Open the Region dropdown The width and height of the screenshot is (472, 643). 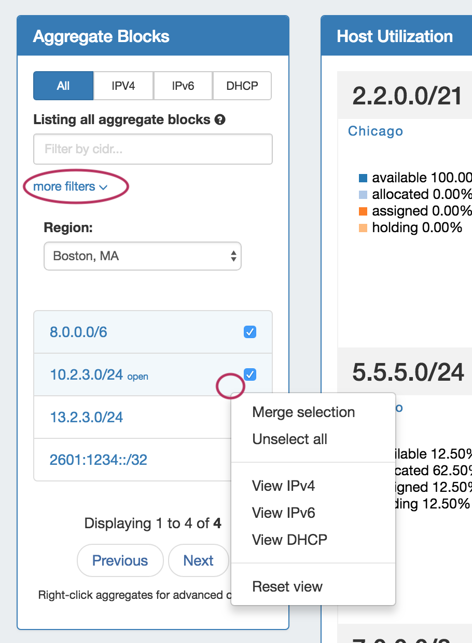143,256
